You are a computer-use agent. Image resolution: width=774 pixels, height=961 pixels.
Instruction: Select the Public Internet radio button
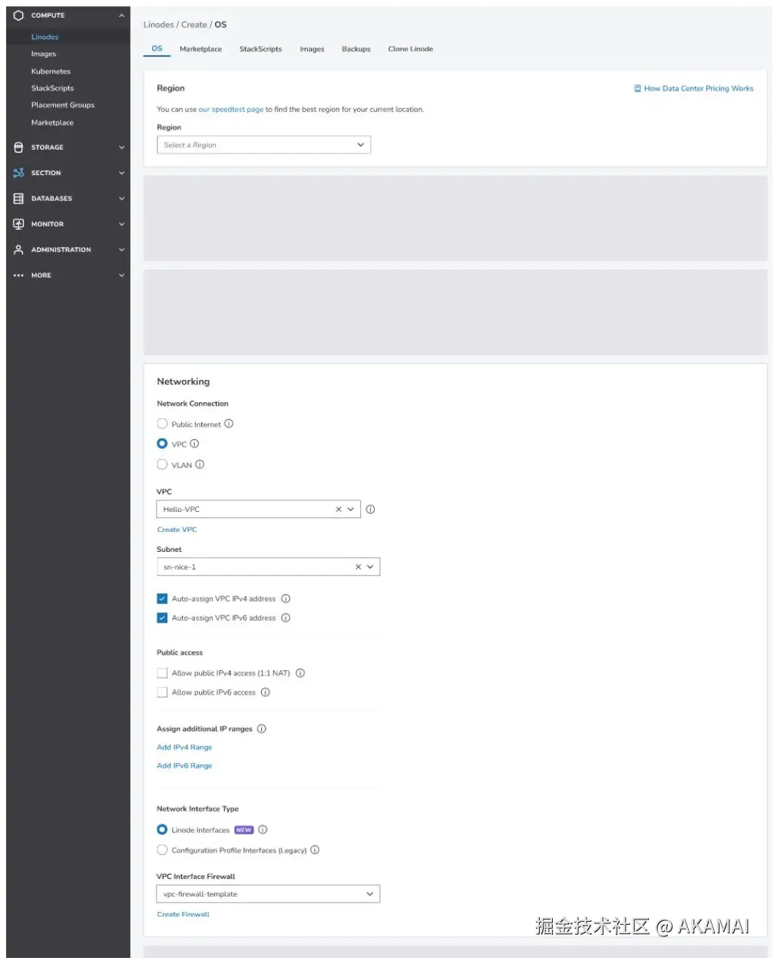point(162,424)
